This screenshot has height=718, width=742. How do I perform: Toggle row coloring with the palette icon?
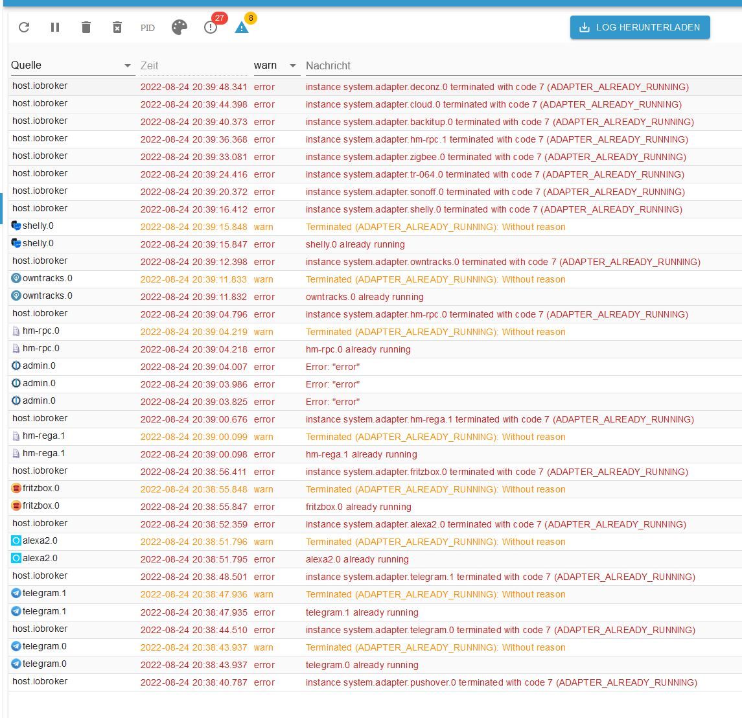tap(180, 27)
